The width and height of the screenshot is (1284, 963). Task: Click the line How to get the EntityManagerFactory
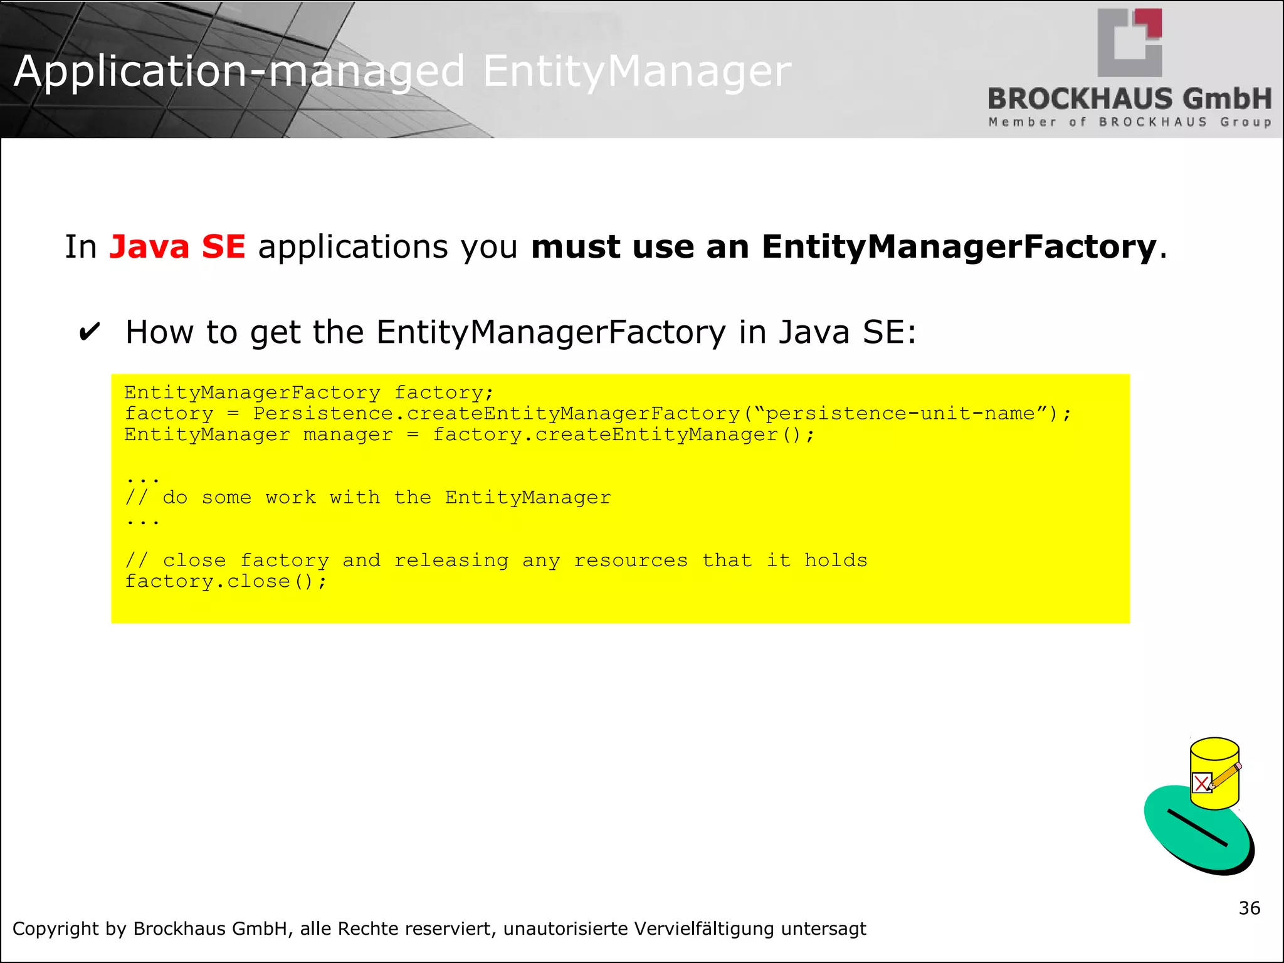tap(520, 332)
